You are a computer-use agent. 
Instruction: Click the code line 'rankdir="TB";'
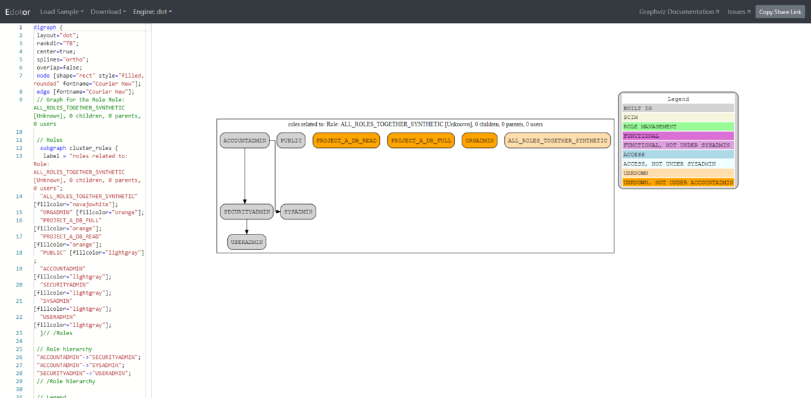coord(57,43)
